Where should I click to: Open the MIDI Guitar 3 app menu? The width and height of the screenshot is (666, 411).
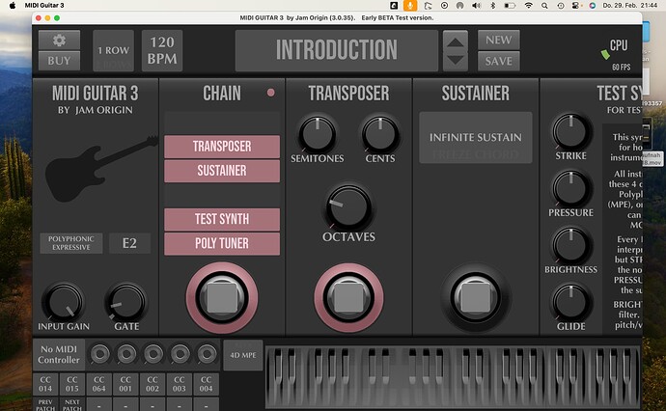[x=44, y=6]
